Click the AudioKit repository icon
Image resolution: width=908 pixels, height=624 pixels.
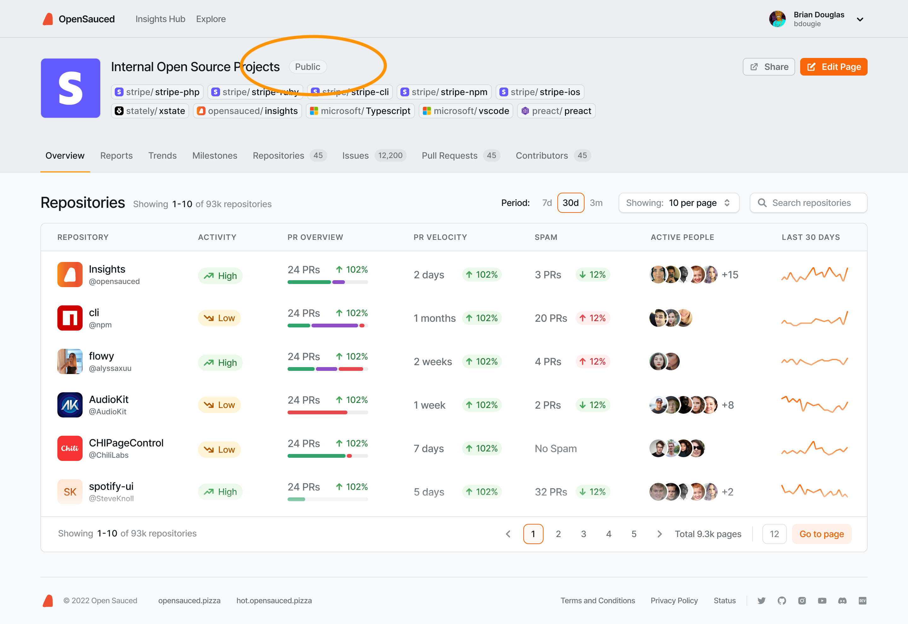pyautogui.click(x=70, y=405)
